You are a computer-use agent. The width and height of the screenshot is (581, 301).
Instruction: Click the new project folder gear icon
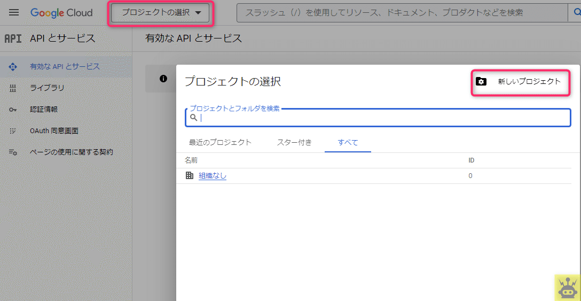tap(481, 82)
